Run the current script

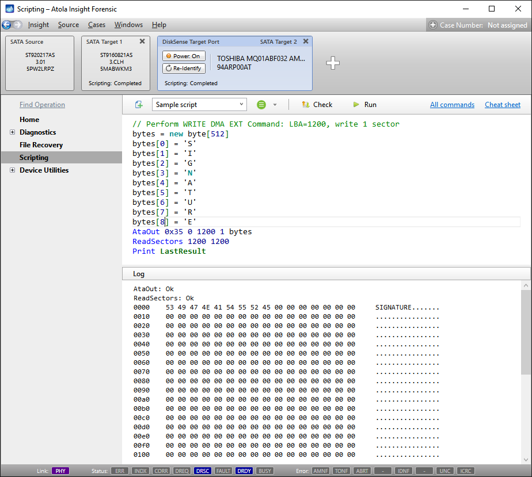tap(364, 104)
